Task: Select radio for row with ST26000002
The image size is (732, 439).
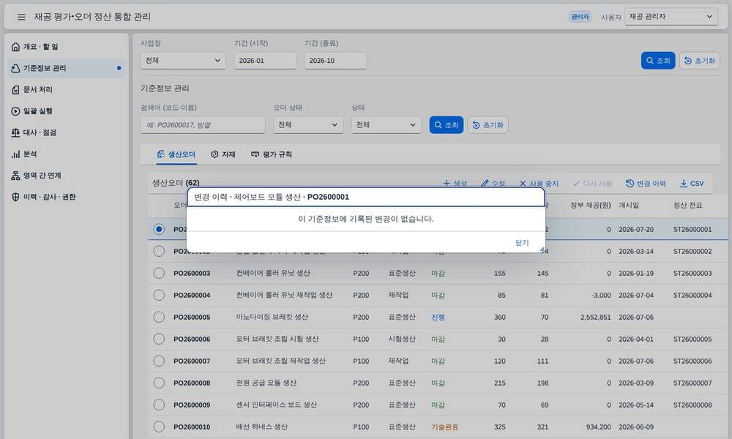Action: click(159, 251)
